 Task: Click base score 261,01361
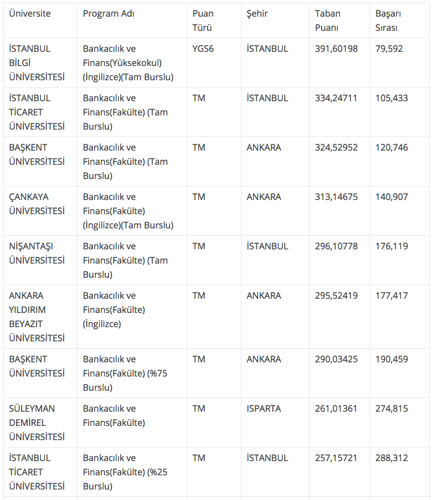click(x=336, y=409)
